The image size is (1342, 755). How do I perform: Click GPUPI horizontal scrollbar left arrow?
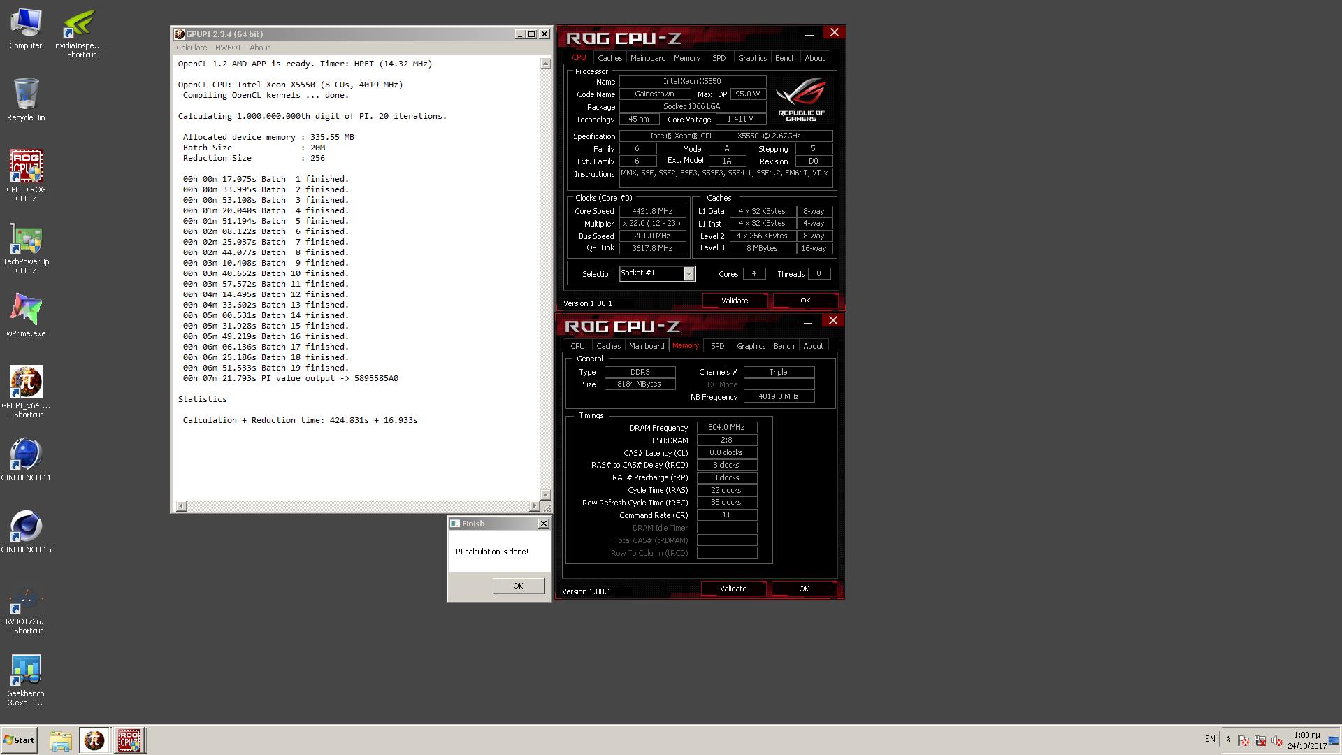click(x=181, y=505)
